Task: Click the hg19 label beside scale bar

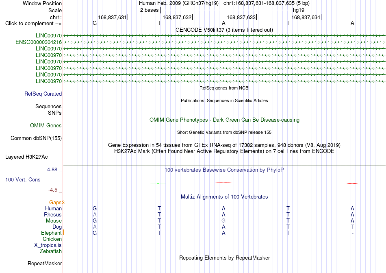Action: click(x=299, y=10)
